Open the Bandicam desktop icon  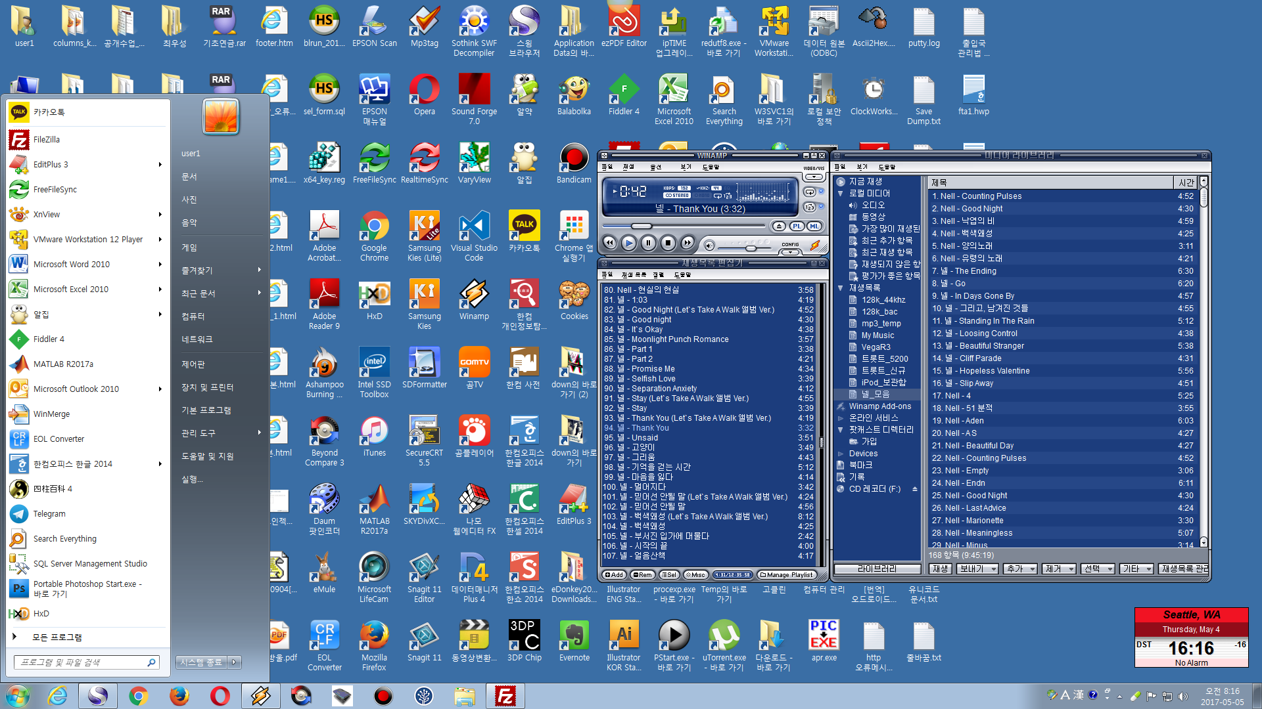[x=574, y=164]
